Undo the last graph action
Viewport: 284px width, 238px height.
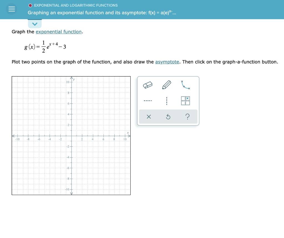click(x=168, y=117)
